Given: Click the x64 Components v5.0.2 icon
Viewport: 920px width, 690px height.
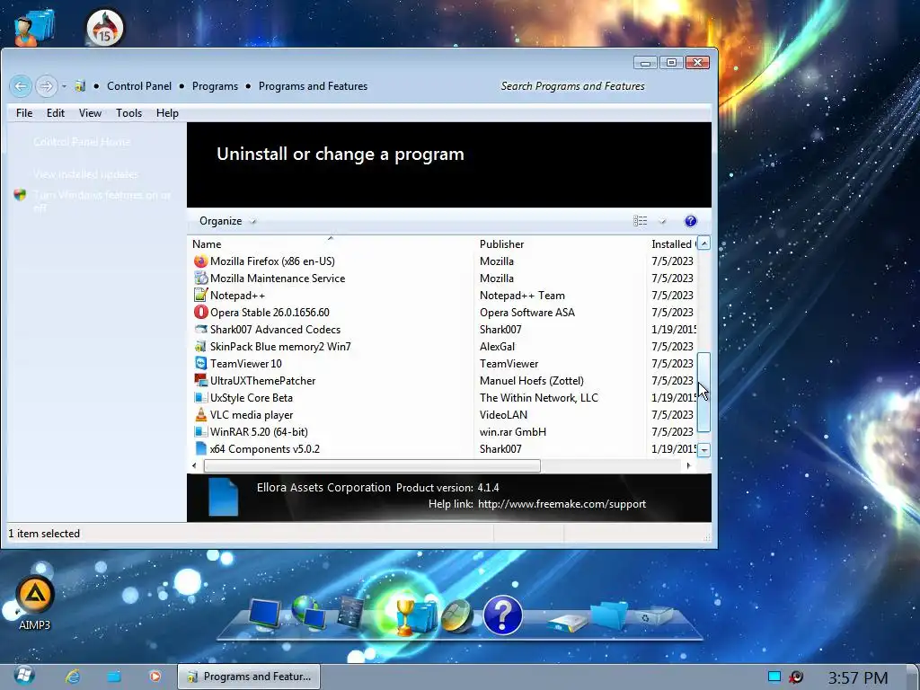Looking at the screenshot, I should coord(200,448).
